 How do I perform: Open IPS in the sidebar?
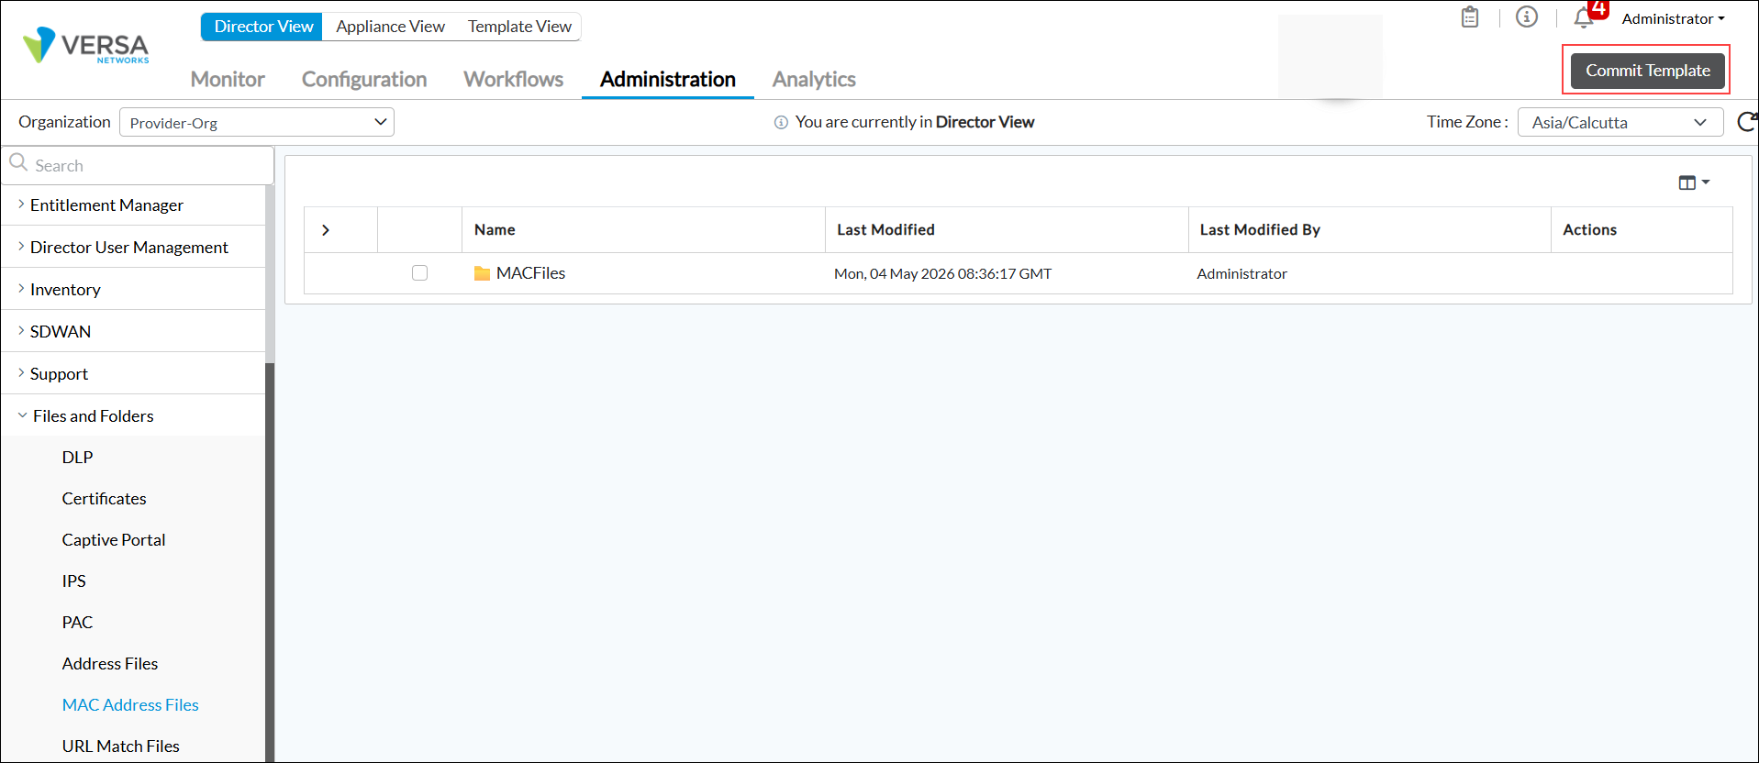point(73,581)
